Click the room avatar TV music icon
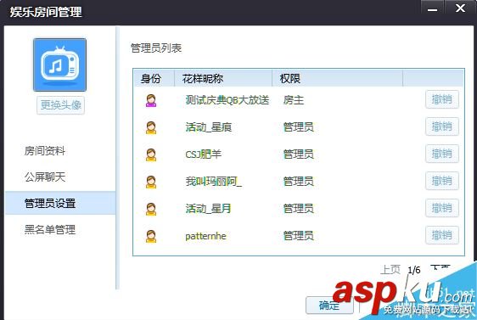 [x=59, y=65]
